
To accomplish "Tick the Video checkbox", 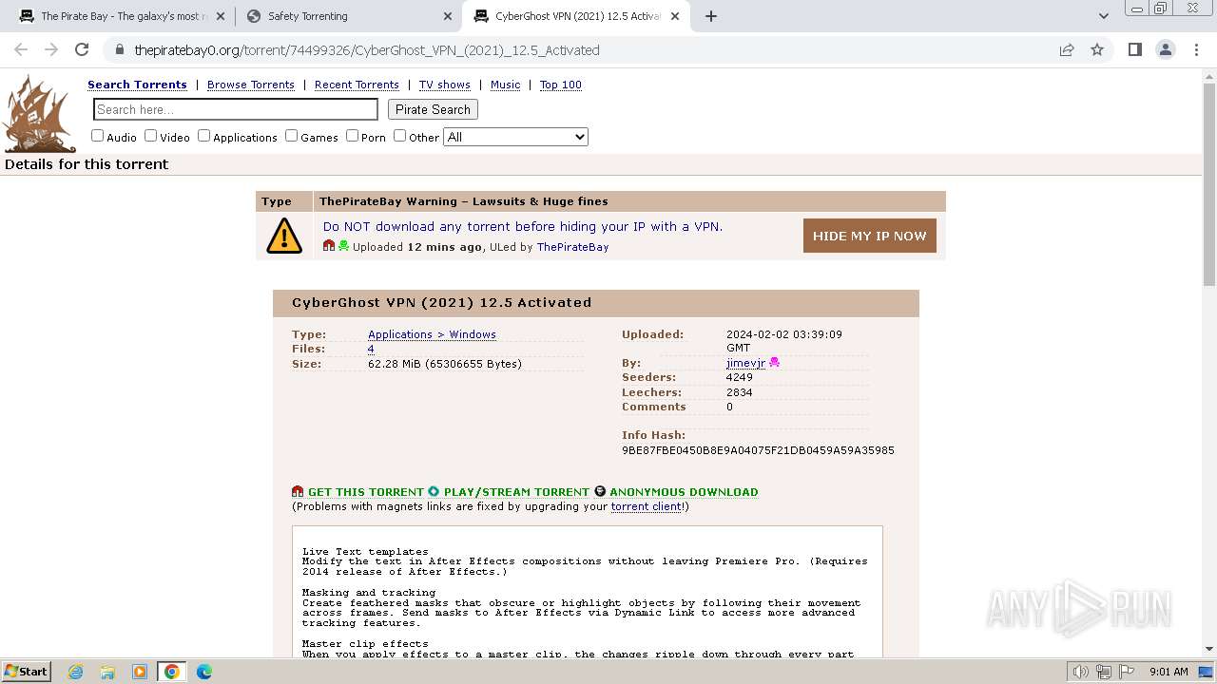I will tap(150, 136).
